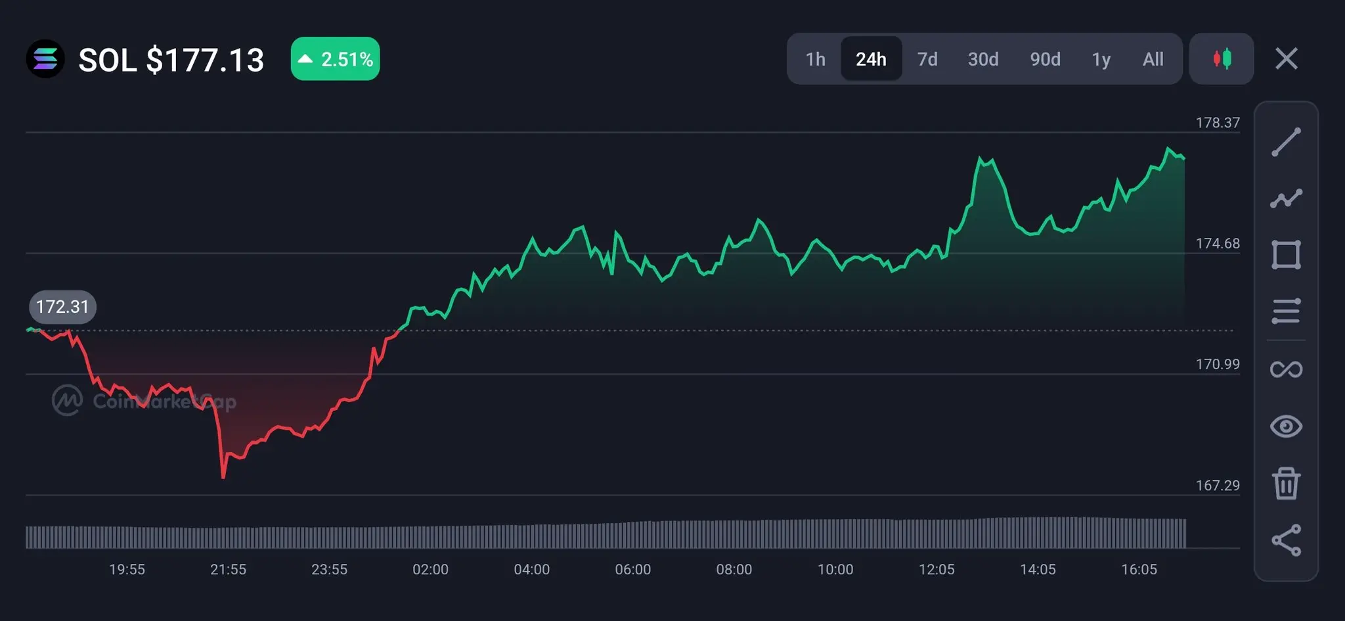Click the 19:55 time axis label
Viewport: 1345px width, 621px height.
click(127, 570)
